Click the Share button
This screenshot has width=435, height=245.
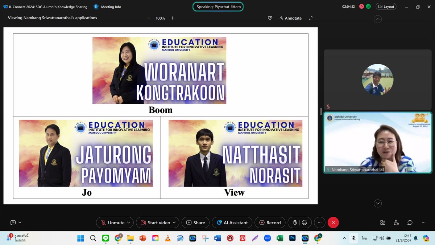[195, 222]
